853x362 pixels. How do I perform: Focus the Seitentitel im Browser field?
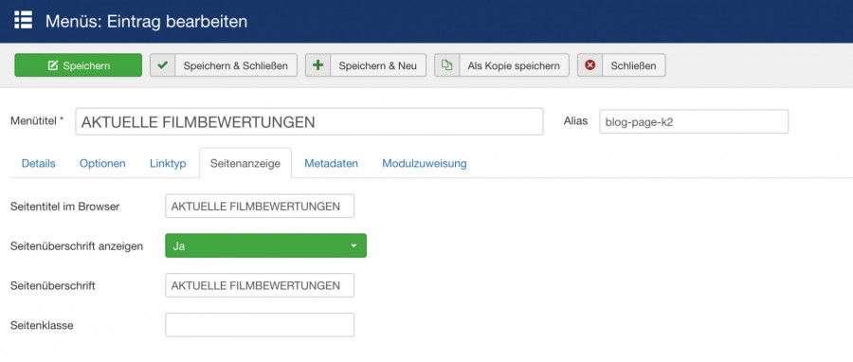[x=260, y=206]
